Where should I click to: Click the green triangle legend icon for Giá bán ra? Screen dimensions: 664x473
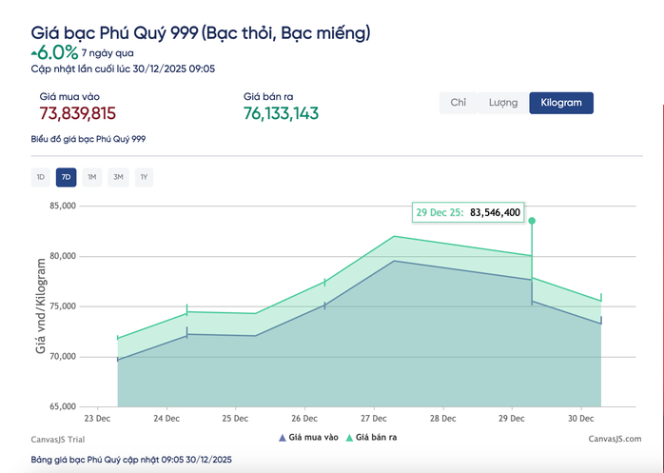pos(348,438)
